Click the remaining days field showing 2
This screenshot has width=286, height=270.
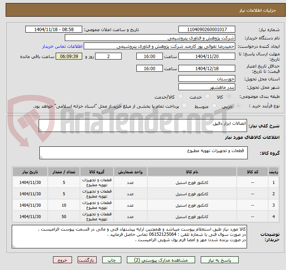tap(108, 56)
